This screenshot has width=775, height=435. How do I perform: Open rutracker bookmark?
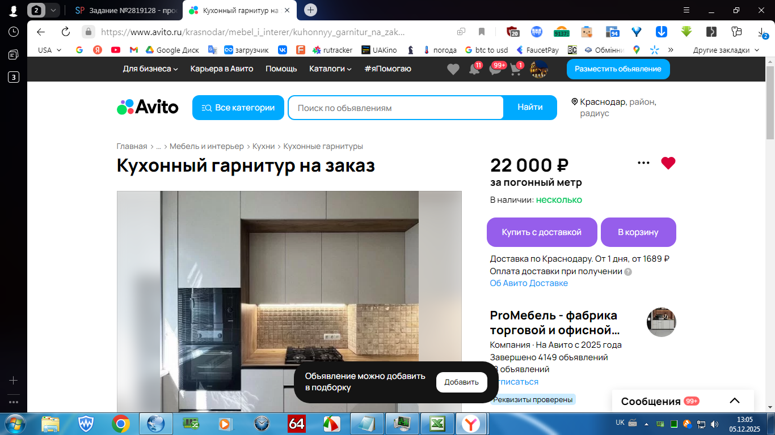pyautogui.click(x=332, y=50)
